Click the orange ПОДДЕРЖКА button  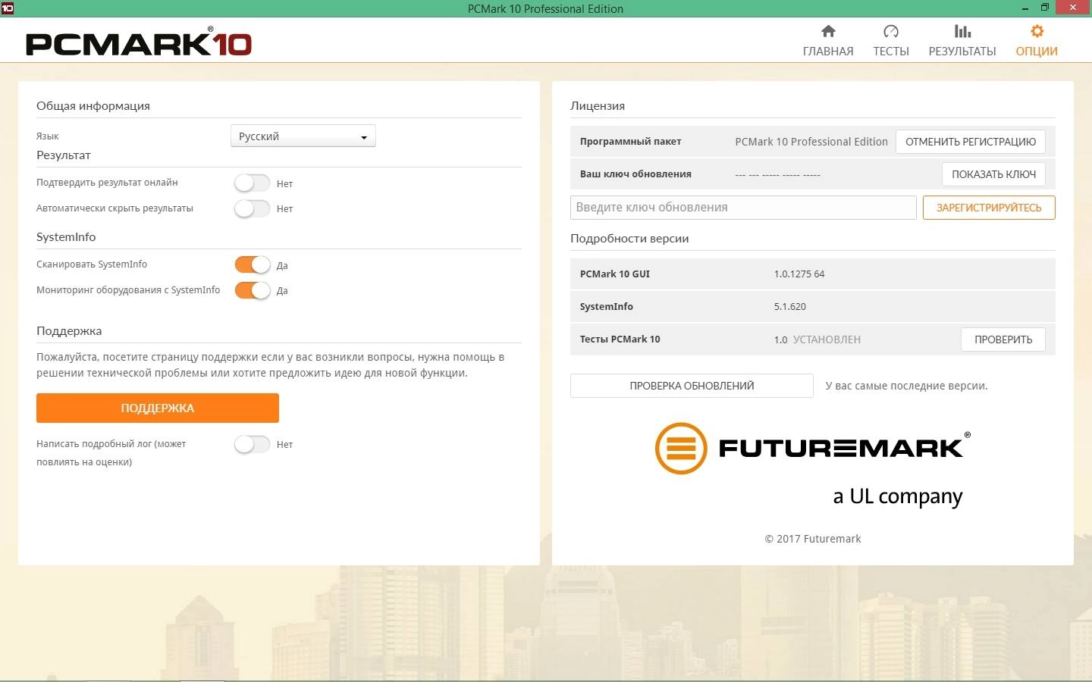click(158, 408)
